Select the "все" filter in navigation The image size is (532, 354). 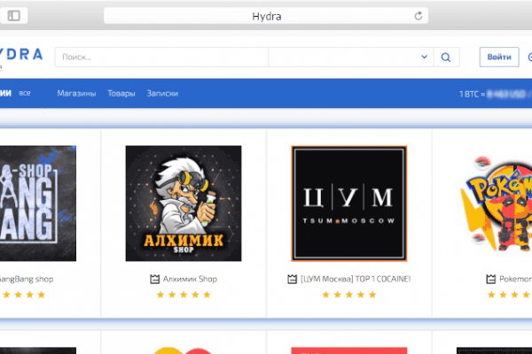25,93
